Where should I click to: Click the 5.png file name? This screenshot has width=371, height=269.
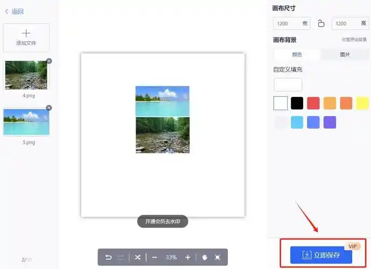[28, 143]
